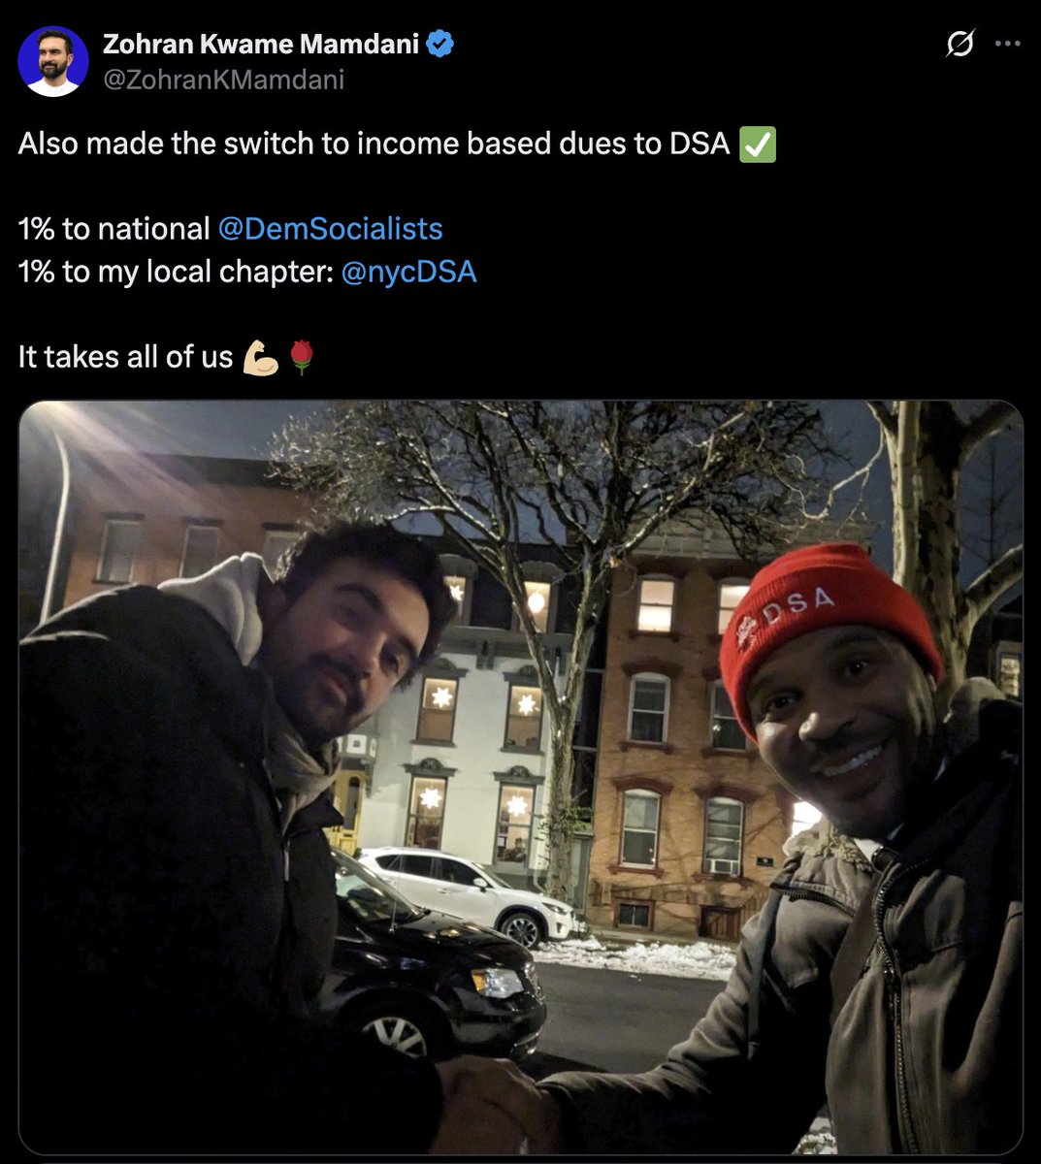The height and width of the screenshot is (1164, 1041).
Task: Open the three-dot more options menu
Action: 1008,44
